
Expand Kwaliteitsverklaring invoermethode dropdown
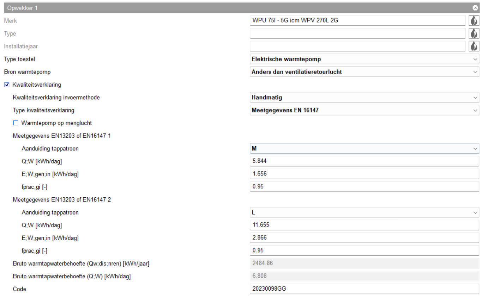point(364,98)
